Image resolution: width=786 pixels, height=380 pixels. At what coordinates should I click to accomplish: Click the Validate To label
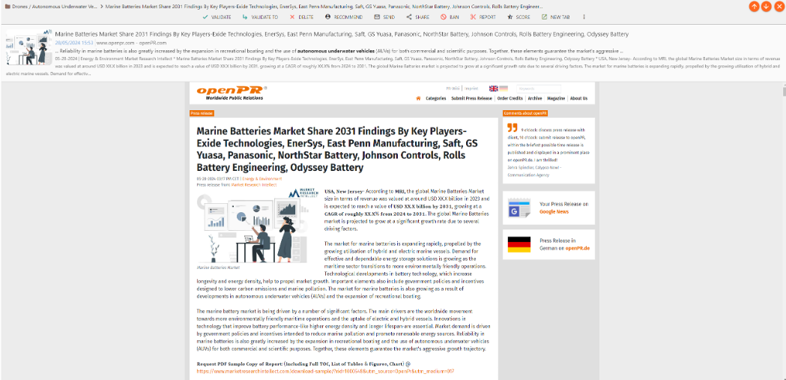click(264, 17)
